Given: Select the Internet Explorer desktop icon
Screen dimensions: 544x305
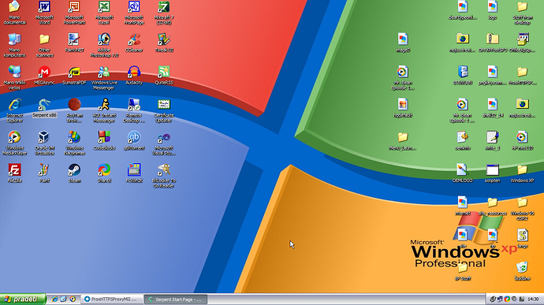Looking at the screenshot, I should click(x=14, y=110).
